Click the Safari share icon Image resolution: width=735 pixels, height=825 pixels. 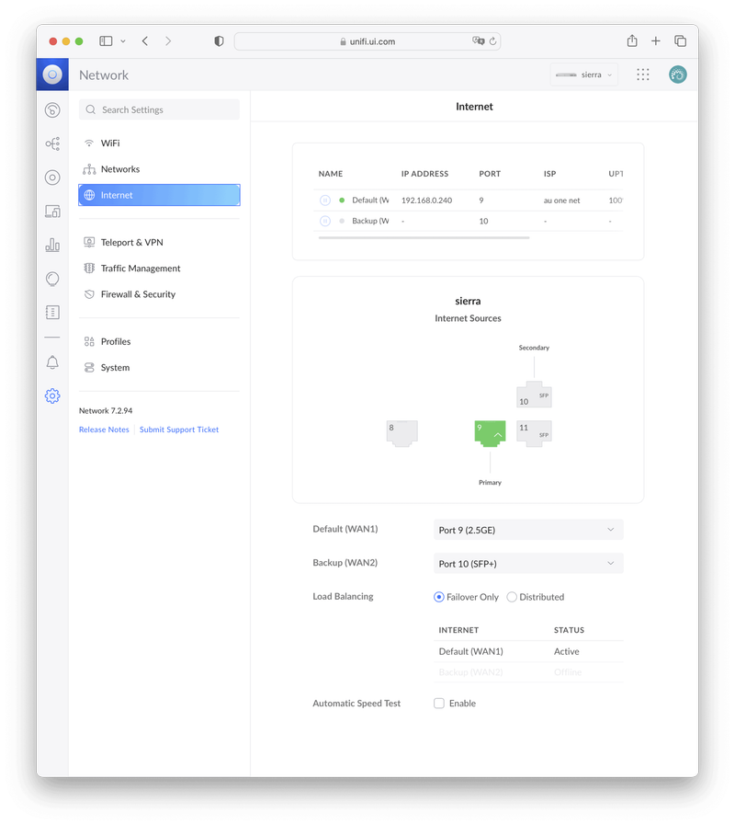(632, 41)
